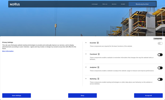Click the Essential count badge 2
This screenshot has height=100, width=165.
[98, 43]
